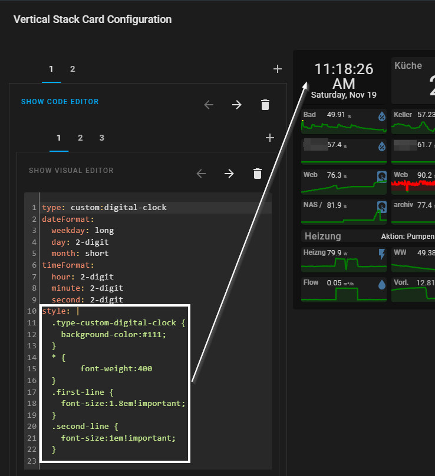Click left arrow beside Show Visual Editor

point(201,174)
